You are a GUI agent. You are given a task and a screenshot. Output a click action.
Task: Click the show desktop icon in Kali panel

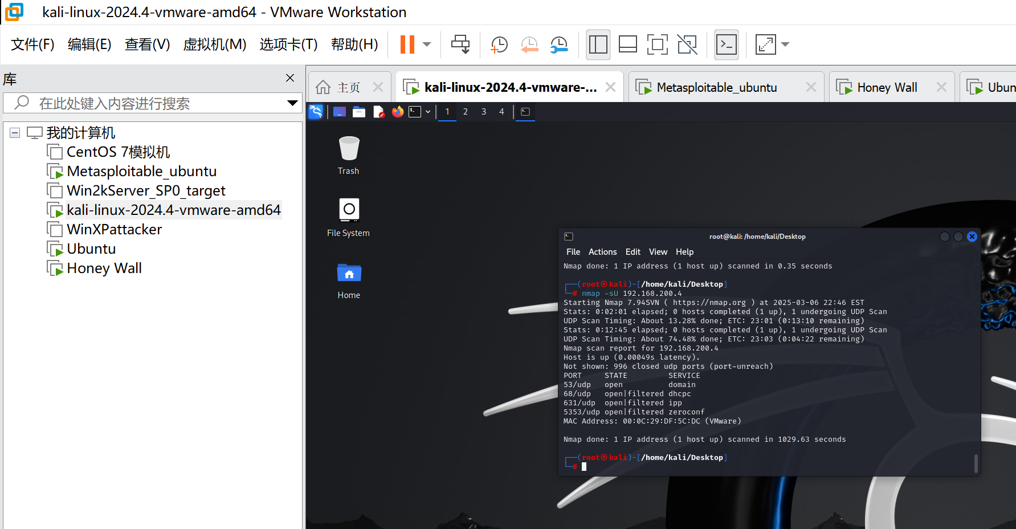pos(340,112)
